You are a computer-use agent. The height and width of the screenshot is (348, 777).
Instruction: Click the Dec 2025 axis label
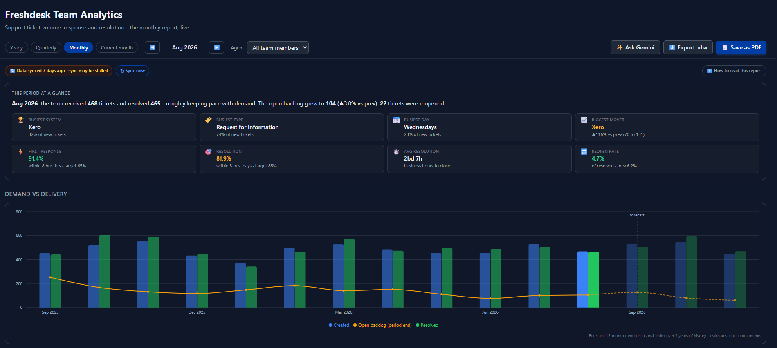pyautogui.click(x=197, y=312)
